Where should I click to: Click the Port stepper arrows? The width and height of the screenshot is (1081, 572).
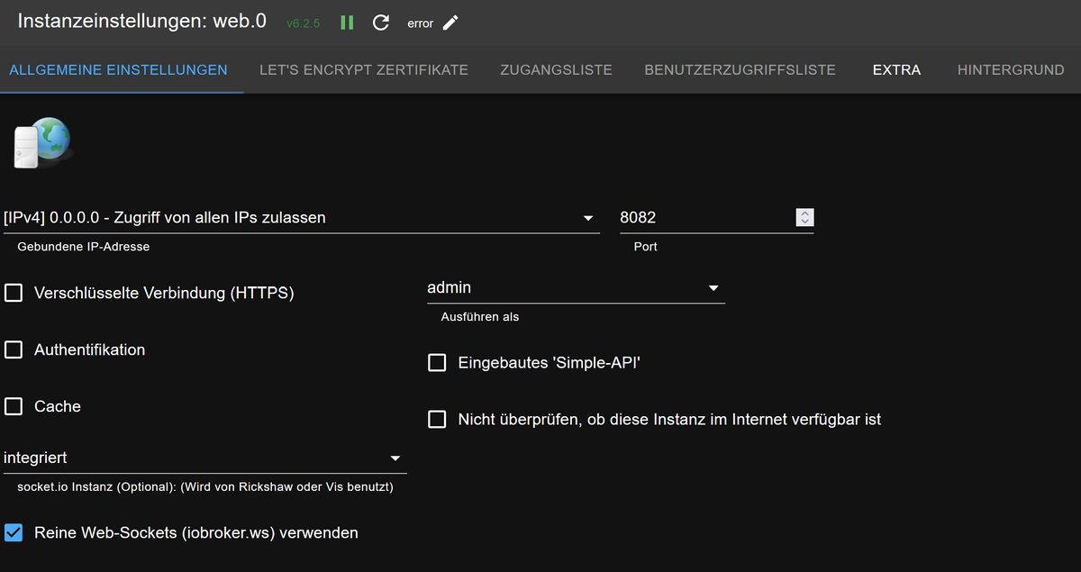click(x=805, y=217)
